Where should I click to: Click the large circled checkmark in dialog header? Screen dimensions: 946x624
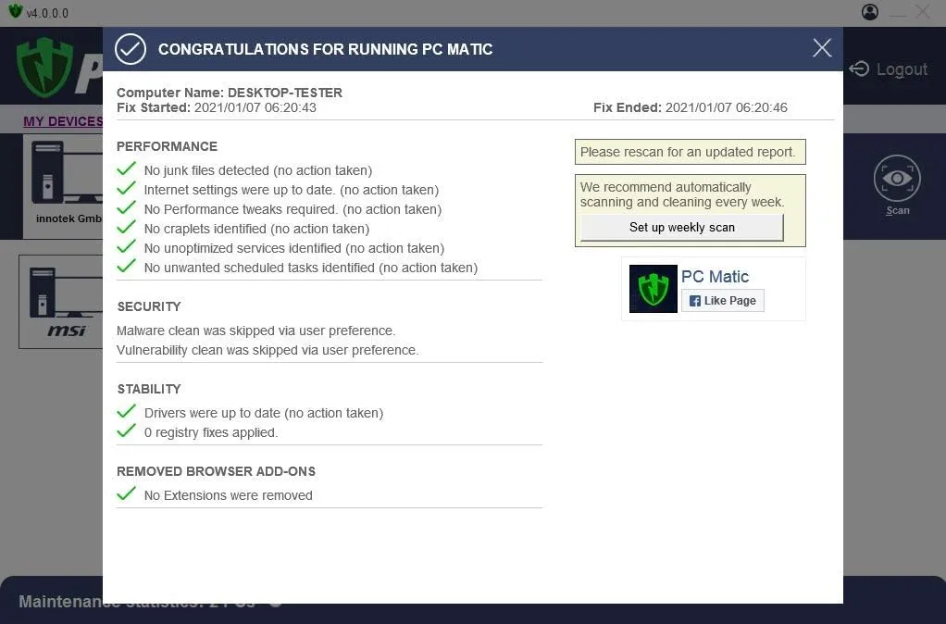pos(131,49)
